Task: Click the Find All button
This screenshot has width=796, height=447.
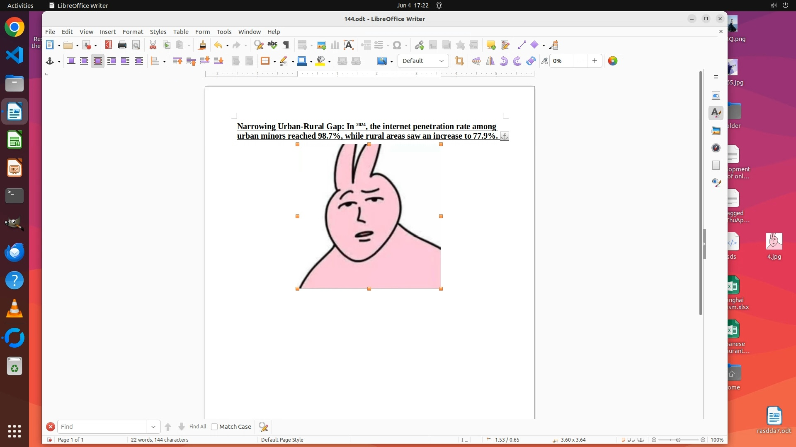Action: pyautogui.click(x=197, y=427)
